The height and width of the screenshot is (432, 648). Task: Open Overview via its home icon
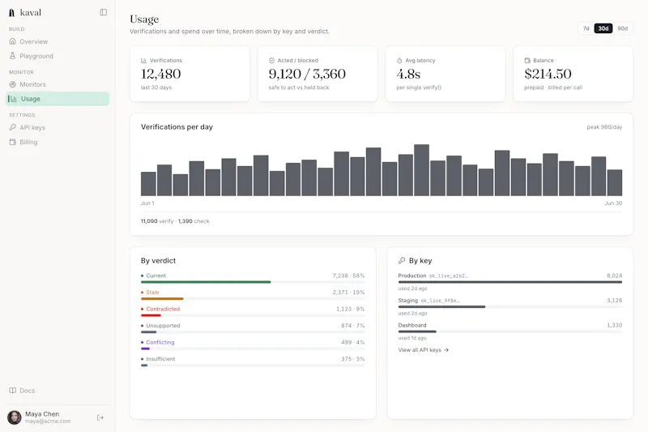[x=13, y=41]
